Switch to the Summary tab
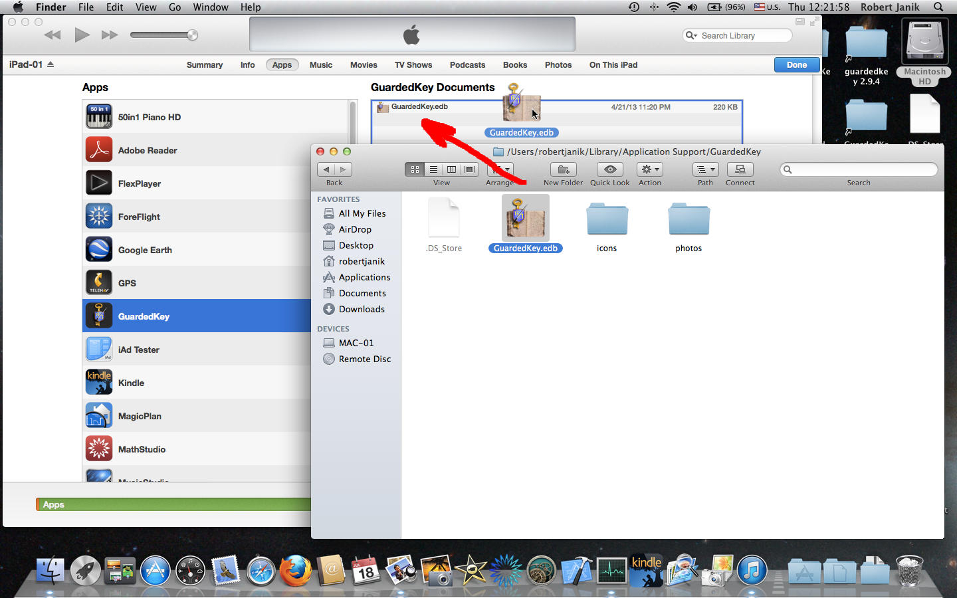Viewport: 957px width, 598px height. coord(205,64)
